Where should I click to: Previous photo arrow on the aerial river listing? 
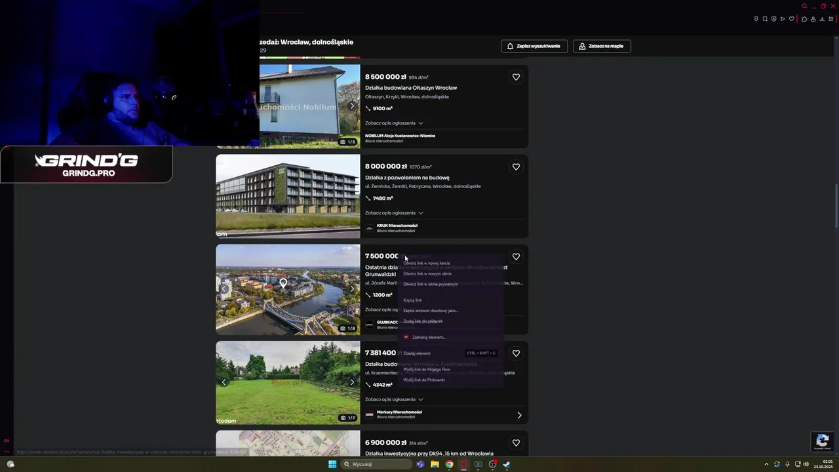click(224, 289)
